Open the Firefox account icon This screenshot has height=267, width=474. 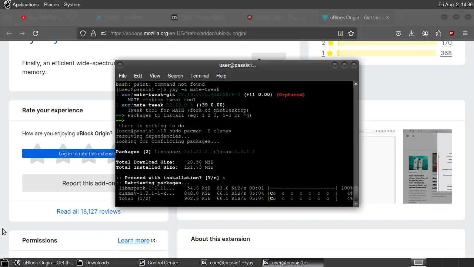pos(425,33)
